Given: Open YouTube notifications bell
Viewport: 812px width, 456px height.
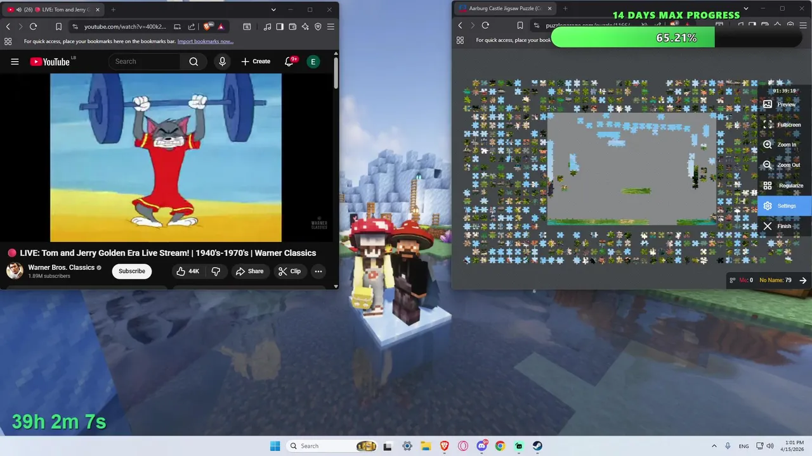Looking at the screenshot, I should coord(289,61).
